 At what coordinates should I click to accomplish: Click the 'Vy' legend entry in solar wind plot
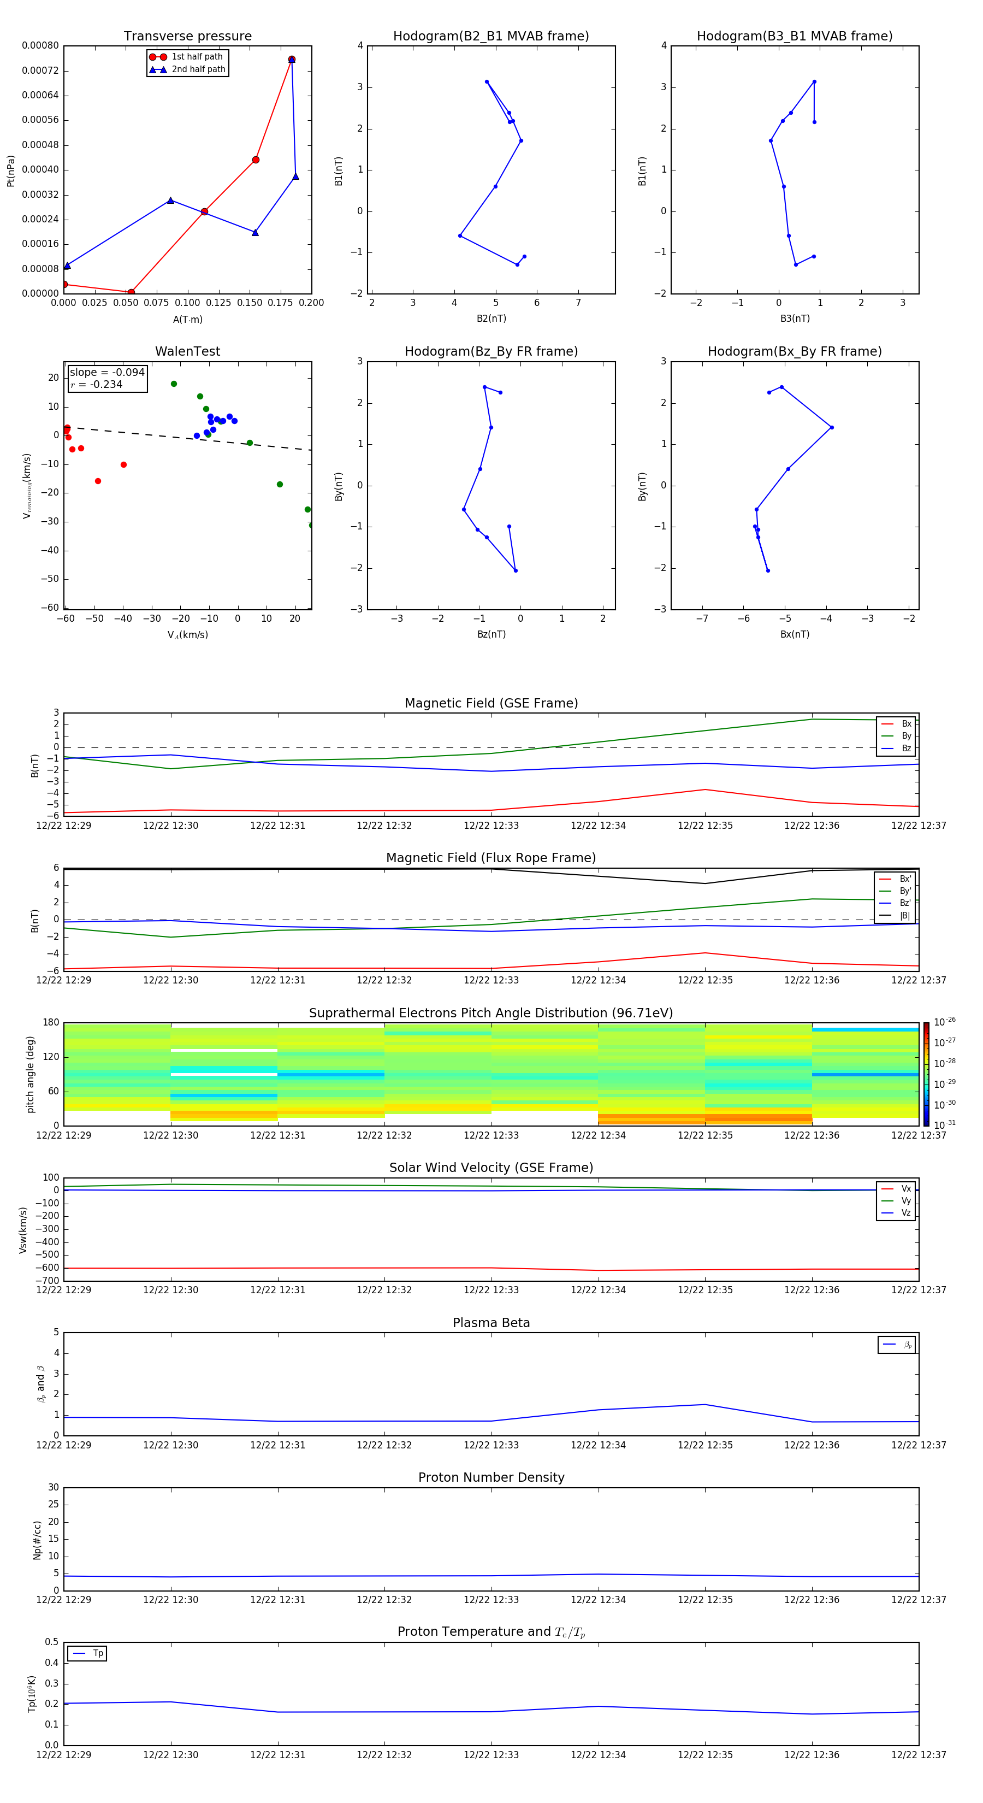[x=896, y=1201]
